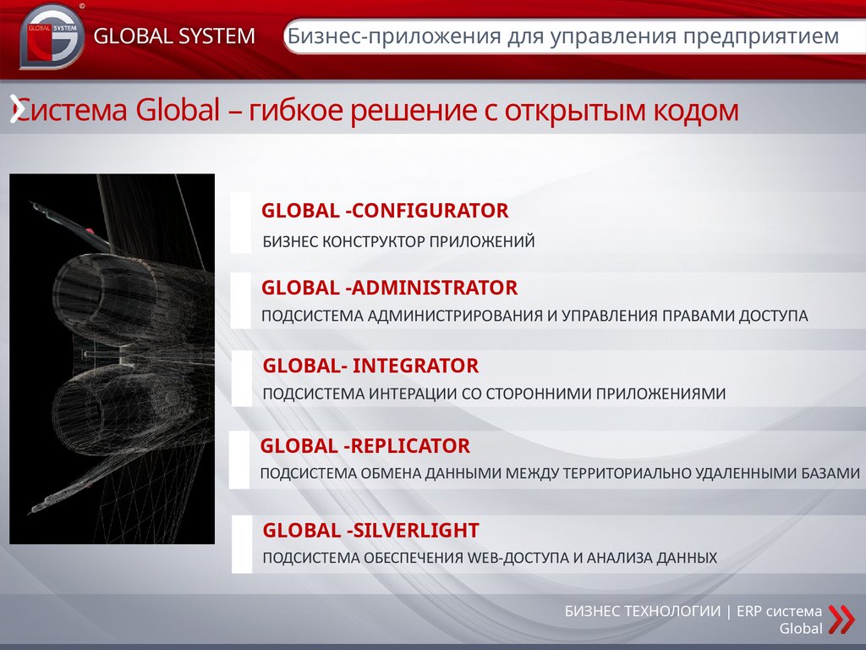Screen dimensions: 866x650
Task: Click the red double-chevron next arrow
Action: coord(841,619)
